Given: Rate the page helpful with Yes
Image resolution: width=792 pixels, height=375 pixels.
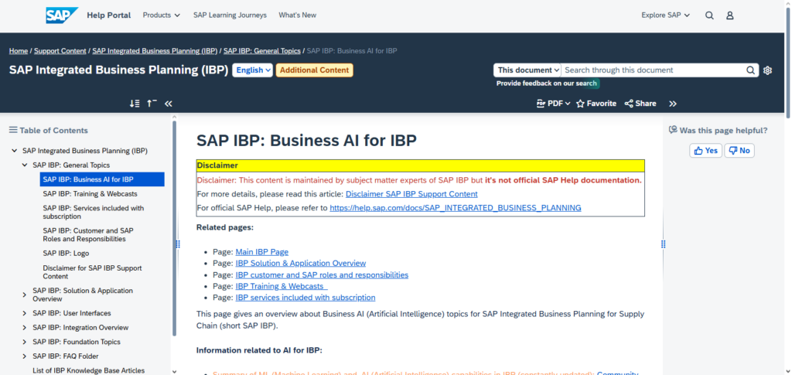Looking at the screenshot, I should [705, 151].
